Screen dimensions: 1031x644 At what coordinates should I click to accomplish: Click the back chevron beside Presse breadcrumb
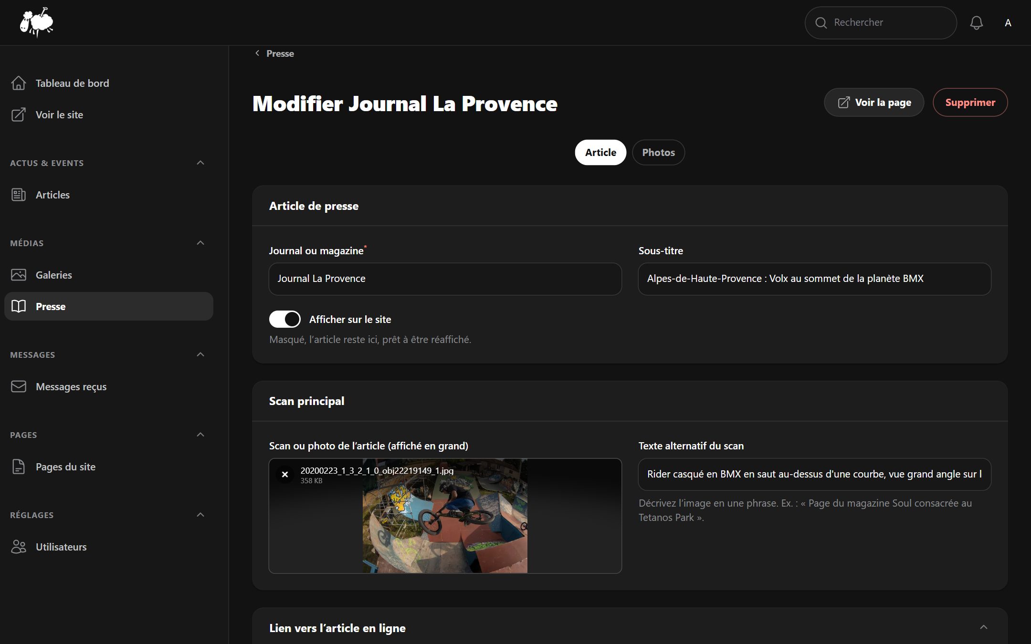click(257, 53)
